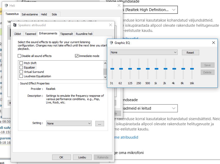Check Disable all sound effects
220x164 pixels.
tap(20, 56)
